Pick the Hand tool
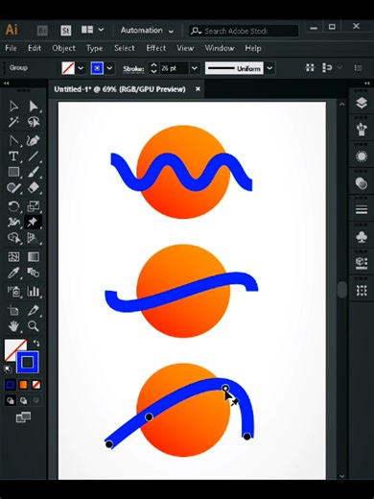The width and height of the screenshot is (374, 499). (x=13, y=326)
